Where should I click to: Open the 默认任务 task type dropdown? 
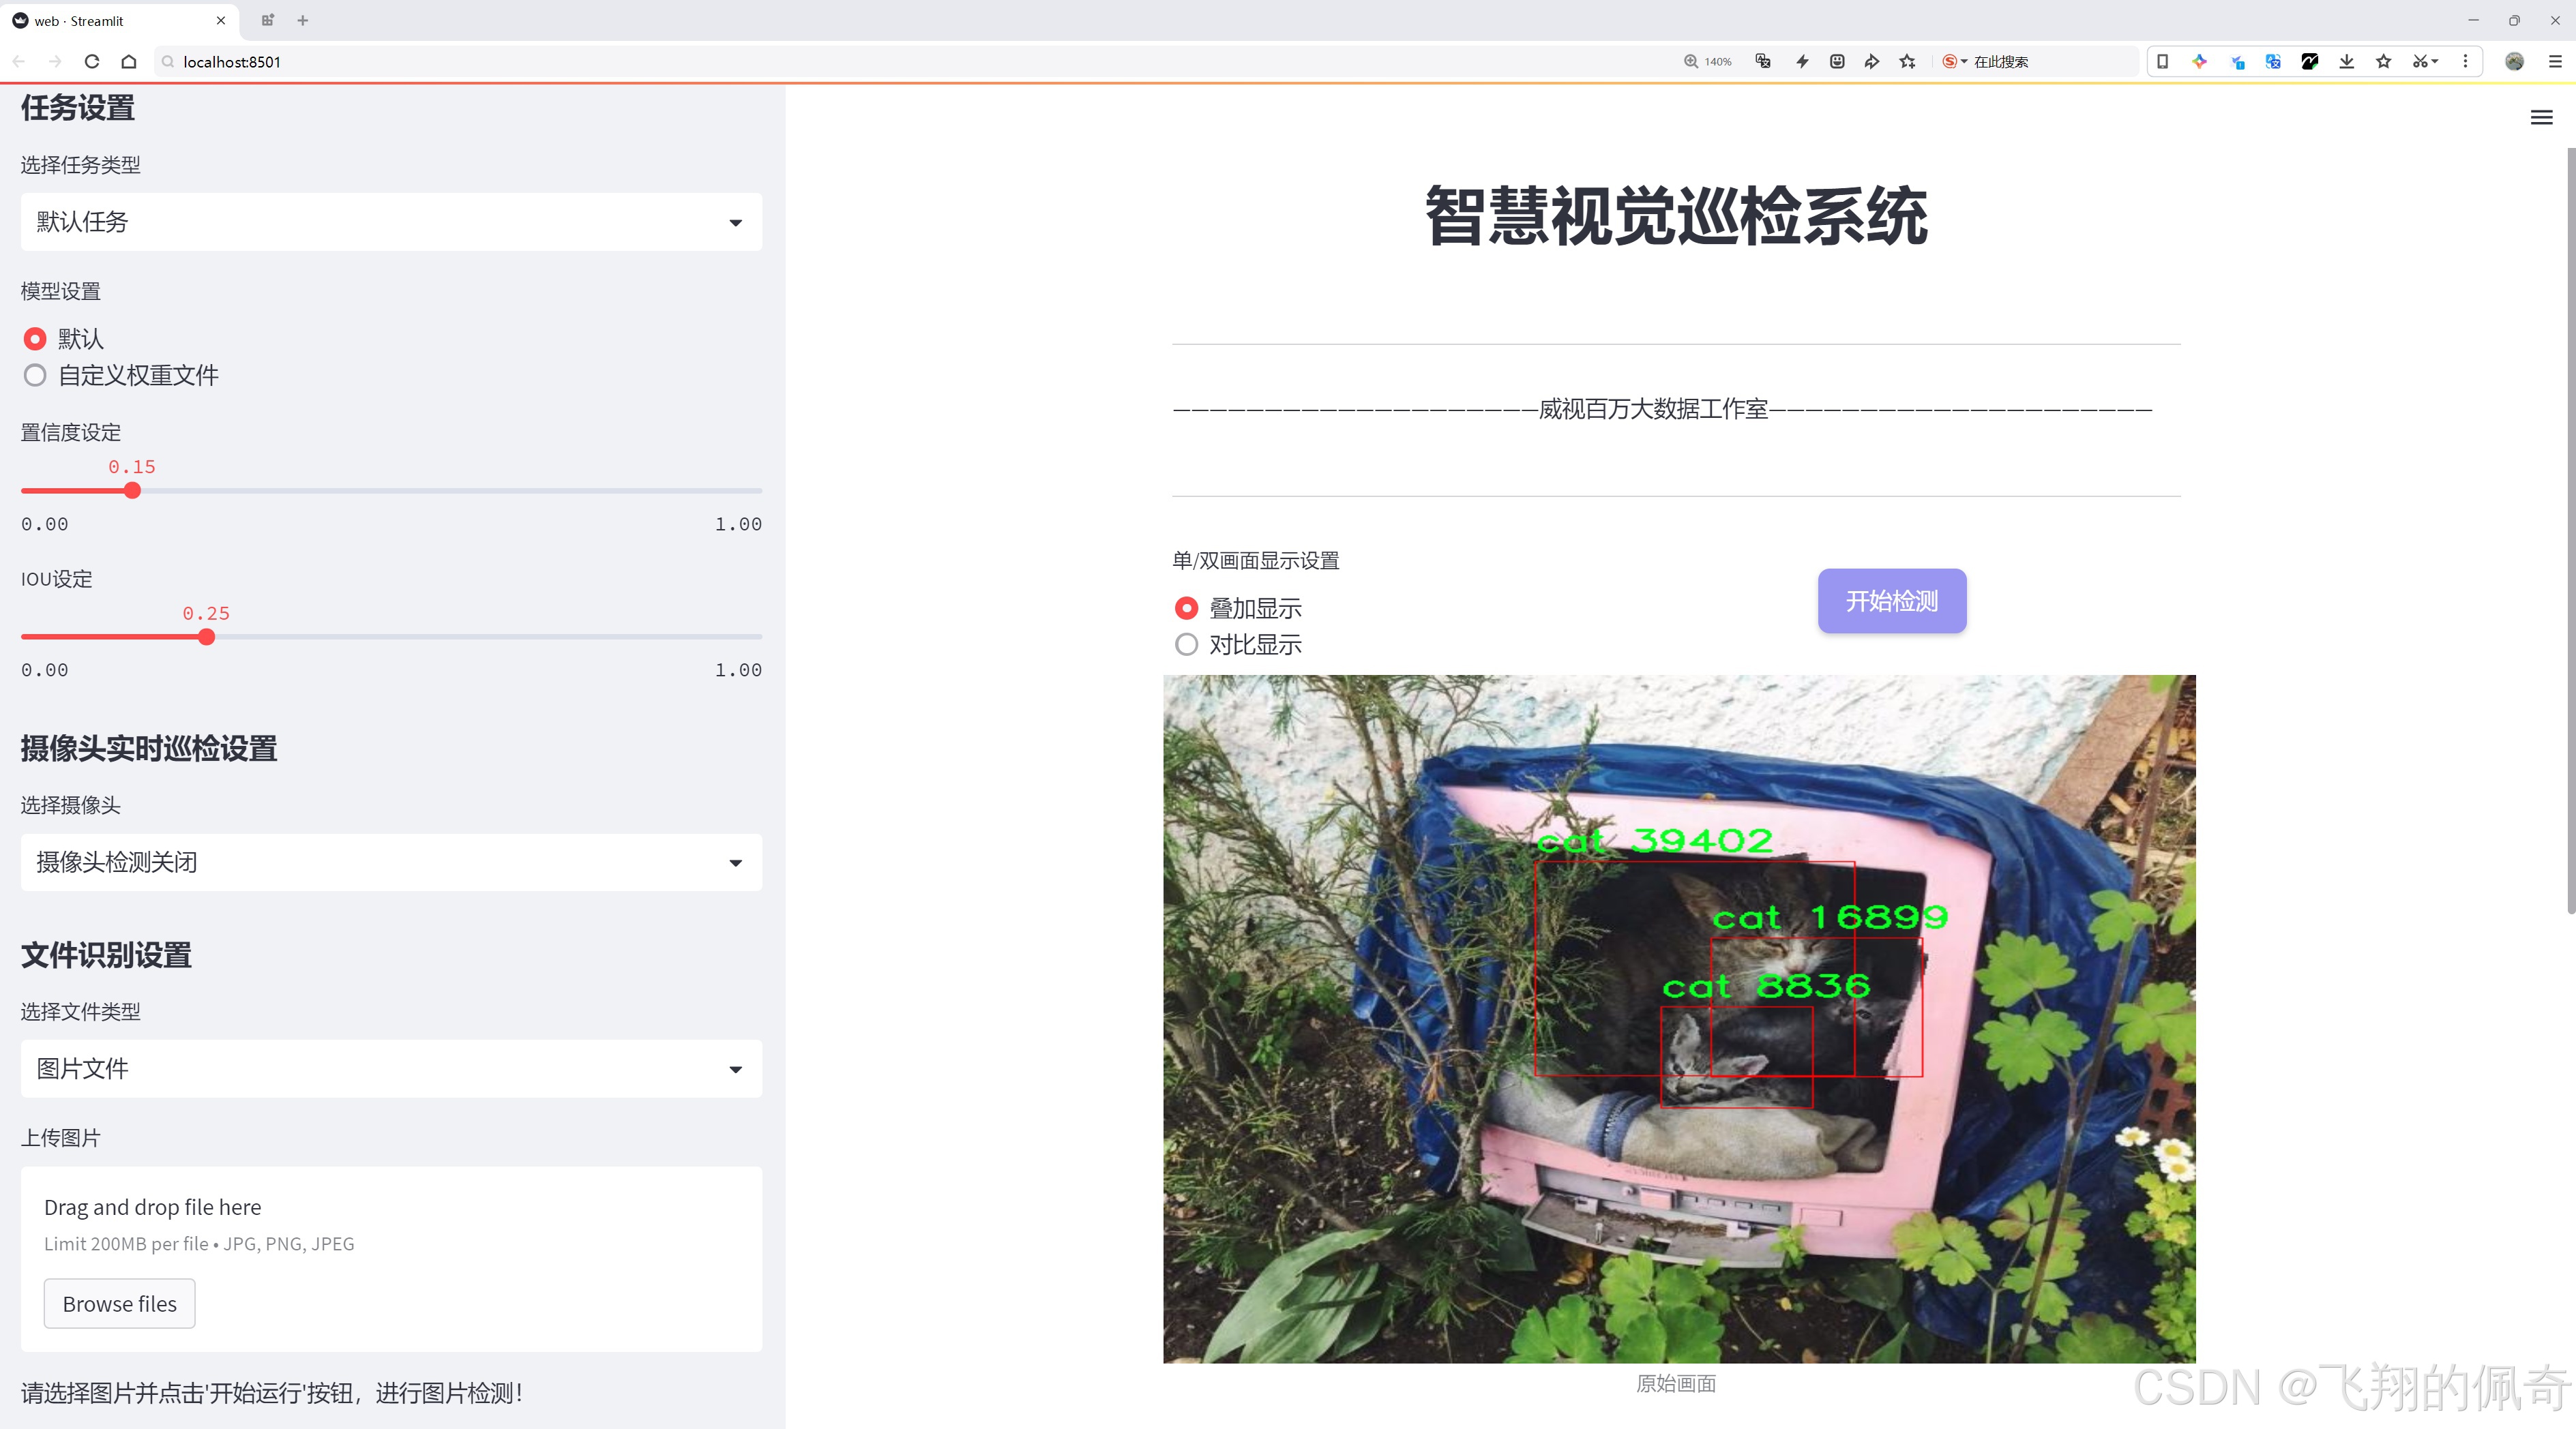pos(390,222)
